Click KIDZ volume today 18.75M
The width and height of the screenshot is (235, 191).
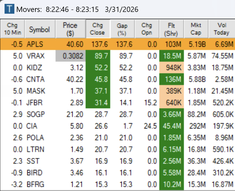[222, 68]
